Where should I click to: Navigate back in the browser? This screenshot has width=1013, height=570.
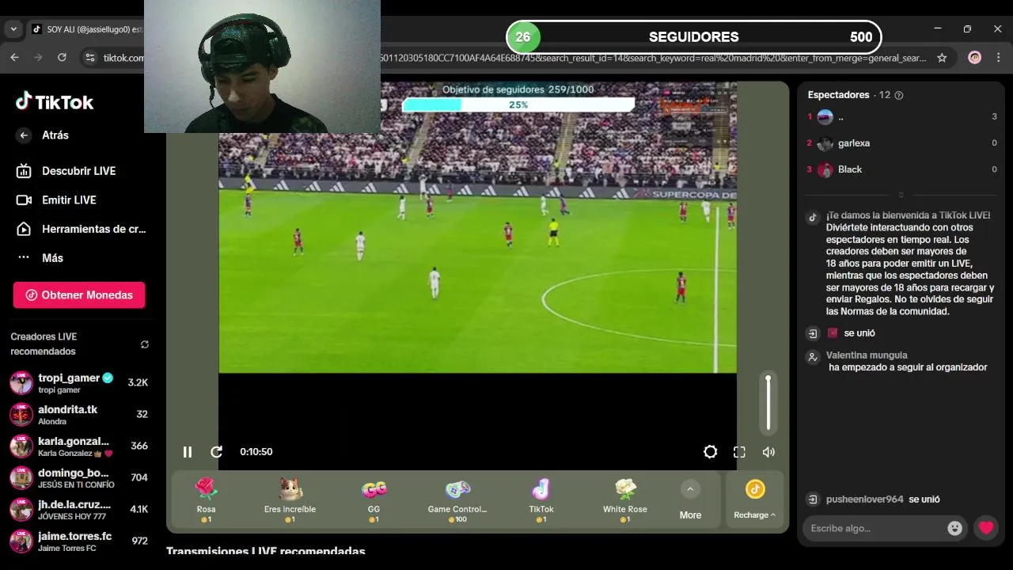click(x=14, y=58)
